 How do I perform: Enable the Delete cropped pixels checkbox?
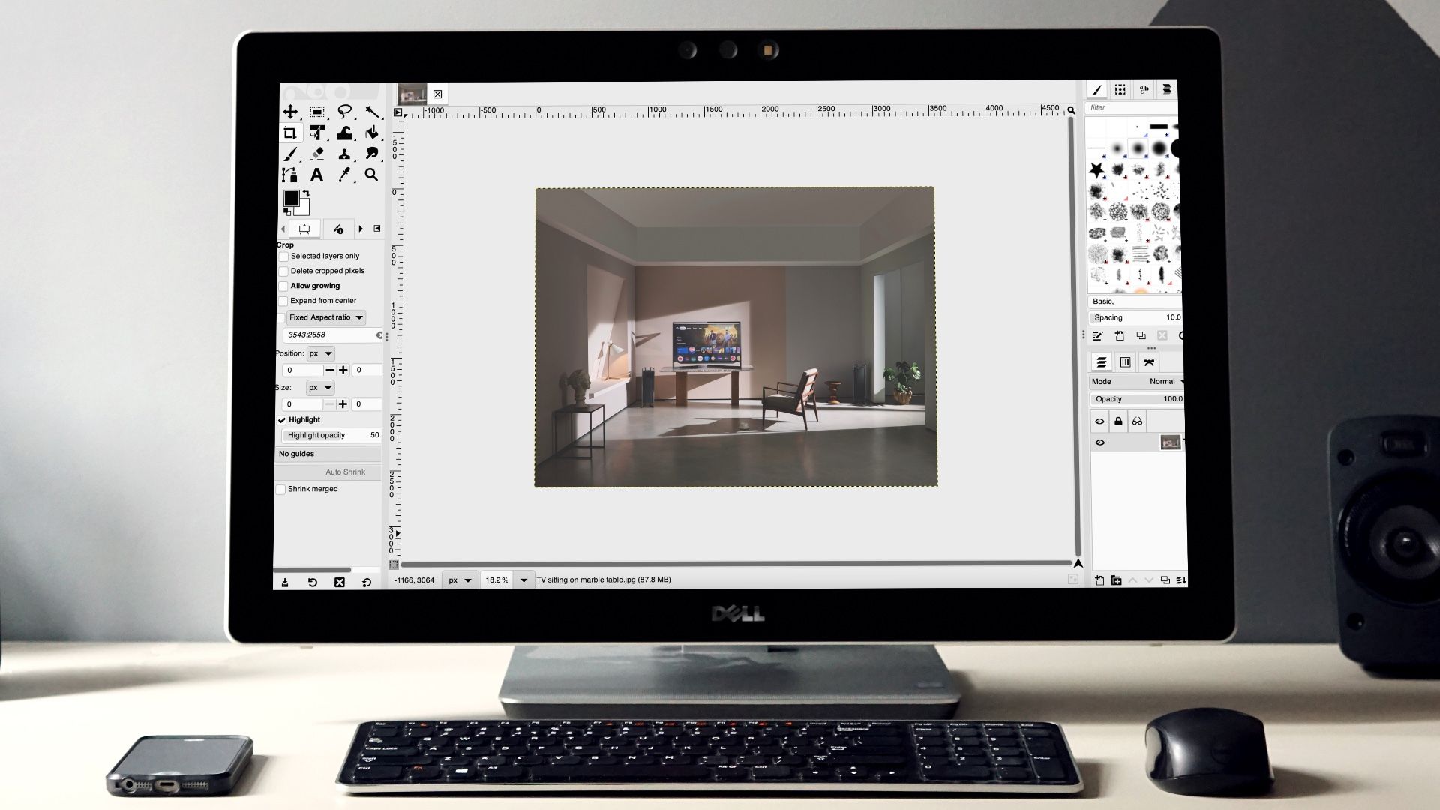[283, 271]
